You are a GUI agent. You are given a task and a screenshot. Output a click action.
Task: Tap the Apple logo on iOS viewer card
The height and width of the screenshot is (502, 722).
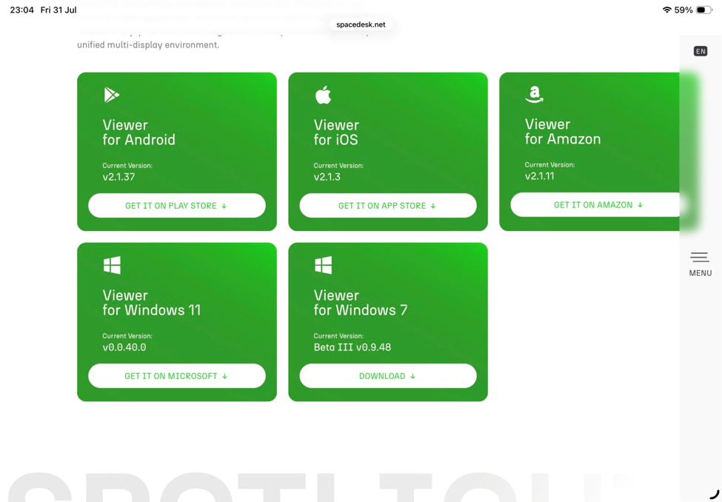[x=323, y=95]
